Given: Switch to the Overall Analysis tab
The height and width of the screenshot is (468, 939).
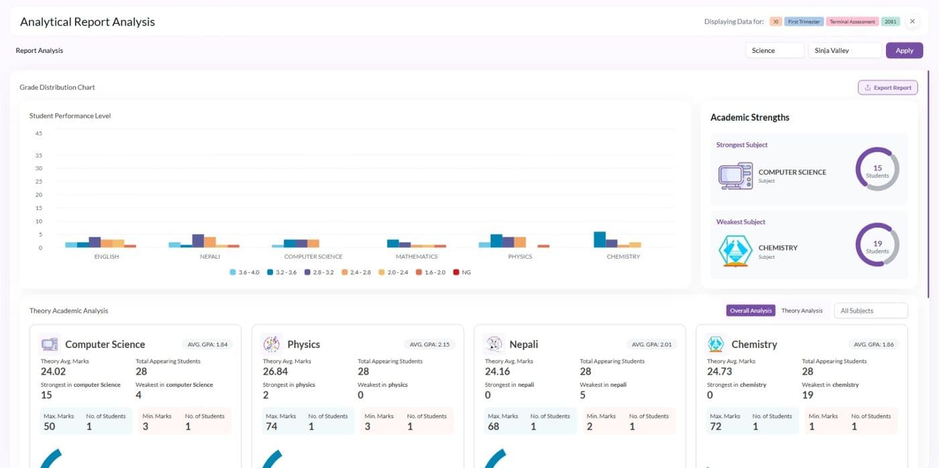Looking at the screenshot, I should 751,310.
